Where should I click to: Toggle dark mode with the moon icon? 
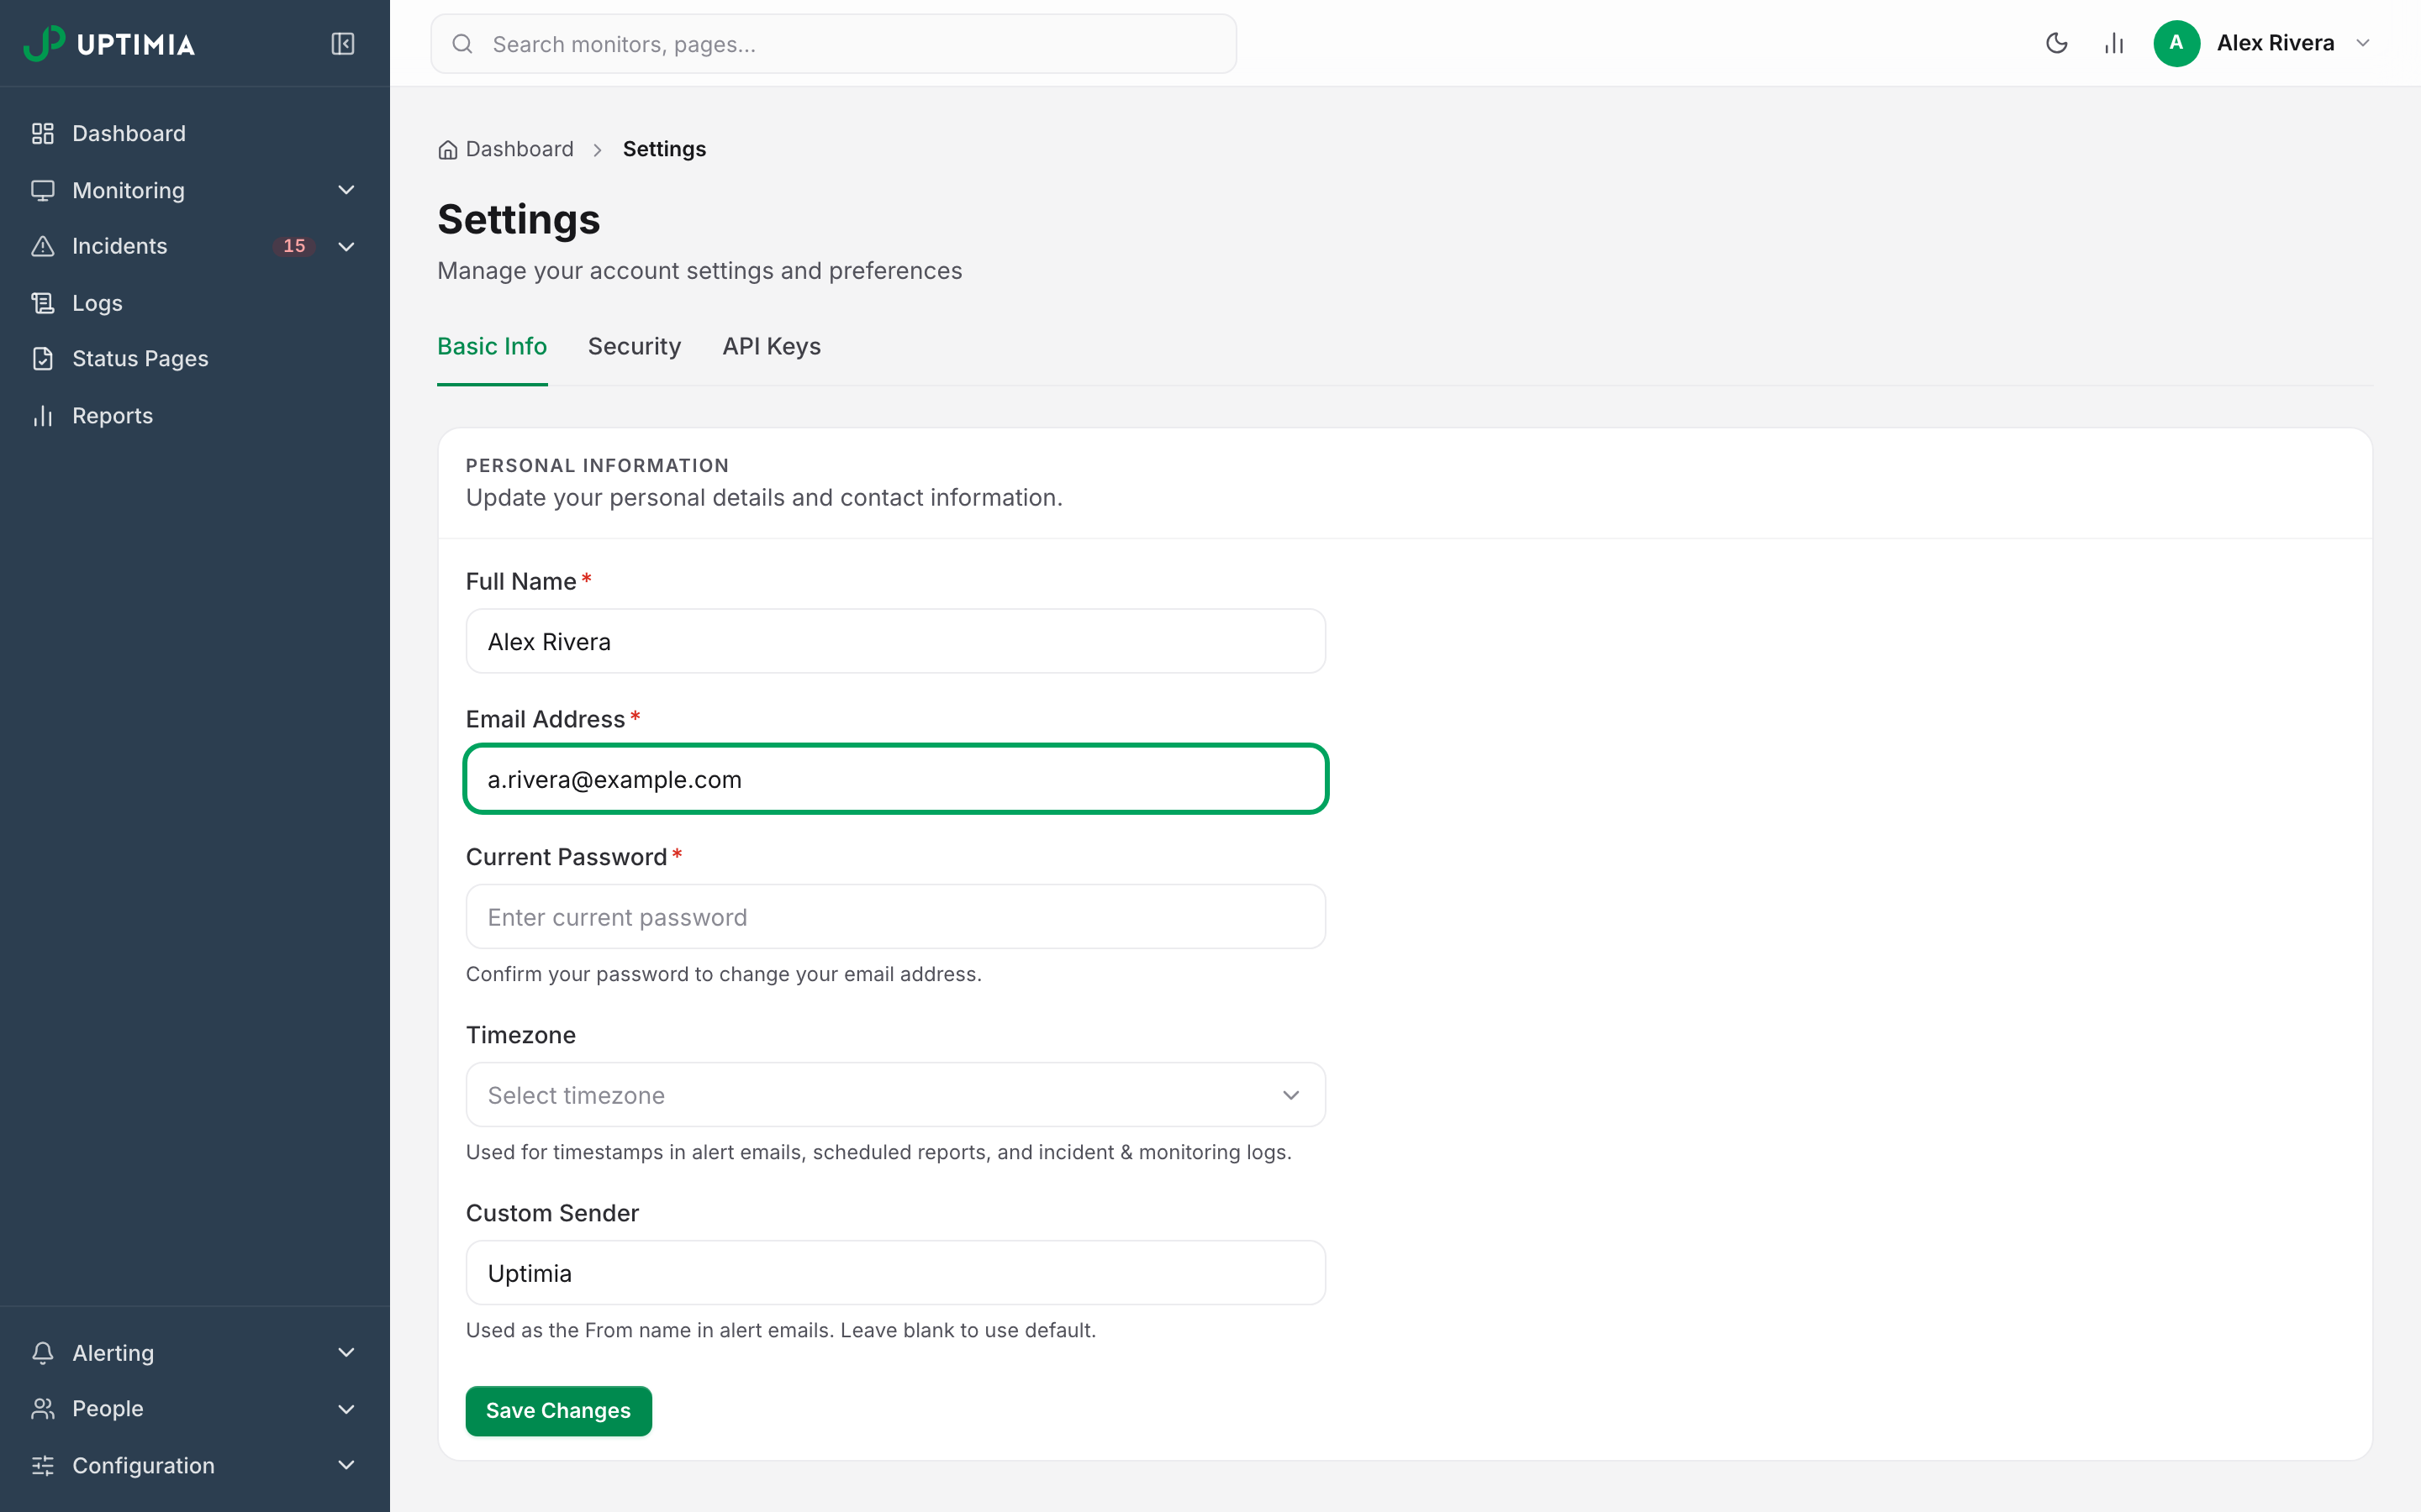[x=2057, y=43]
